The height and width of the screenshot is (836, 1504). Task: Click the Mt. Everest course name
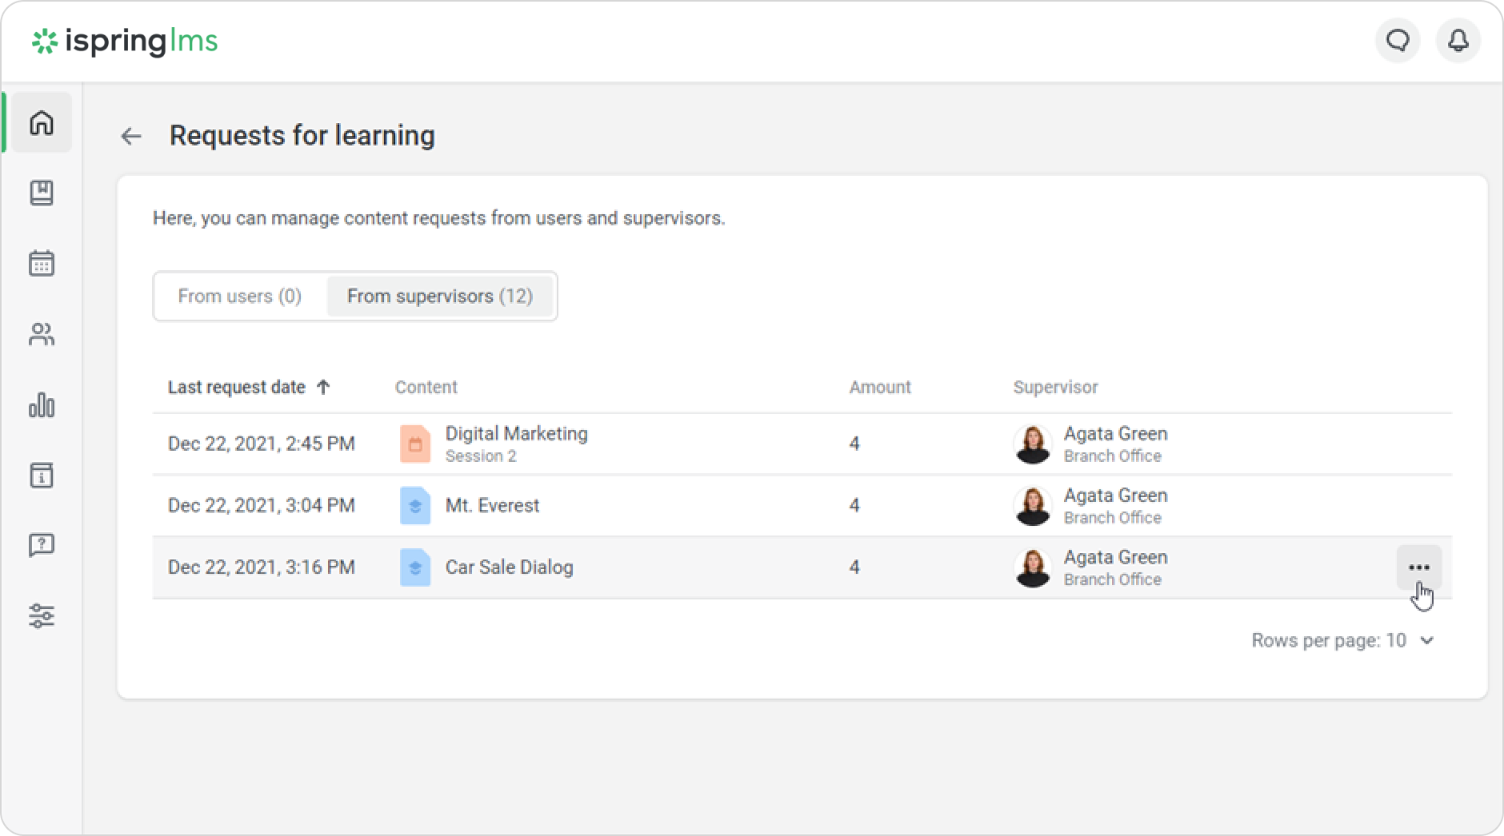coord(492,506)
